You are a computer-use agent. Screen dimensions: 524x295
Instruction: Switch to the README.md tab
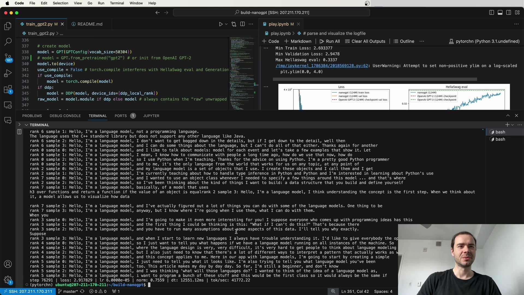90,24
